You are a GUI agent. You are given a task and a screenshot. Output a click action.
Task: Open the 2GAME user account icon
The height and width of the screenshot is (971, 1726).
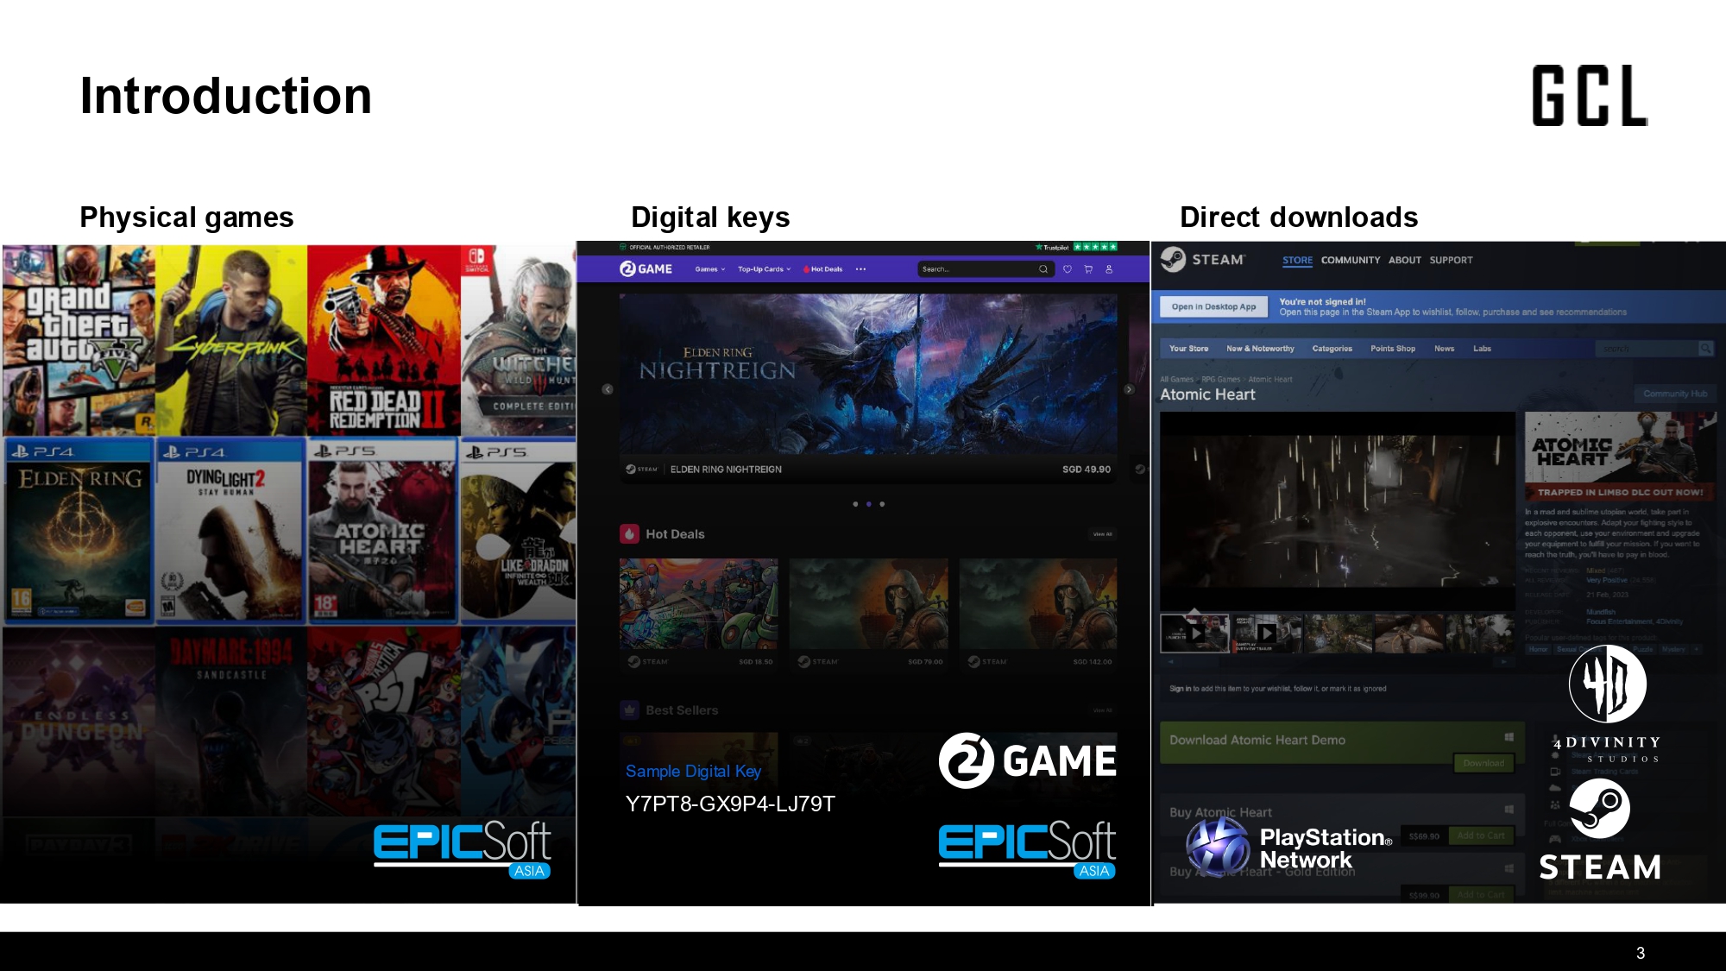1109,269
